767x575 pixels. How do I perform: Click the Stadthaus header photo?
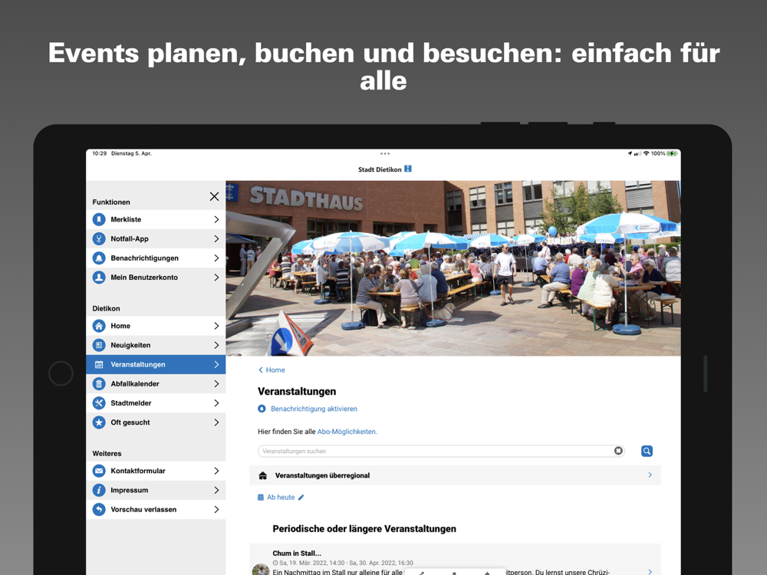click(453, 268)
